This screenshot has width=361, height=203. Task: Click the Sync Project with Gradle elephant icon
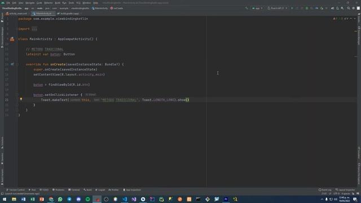(332, 8)
